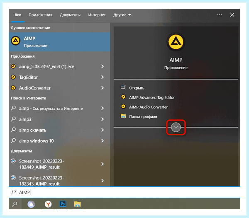Click the AIMP Audio Converter icon
This screenshot has height=218, width=249.
pyautogui.click(x=123, y=107)
